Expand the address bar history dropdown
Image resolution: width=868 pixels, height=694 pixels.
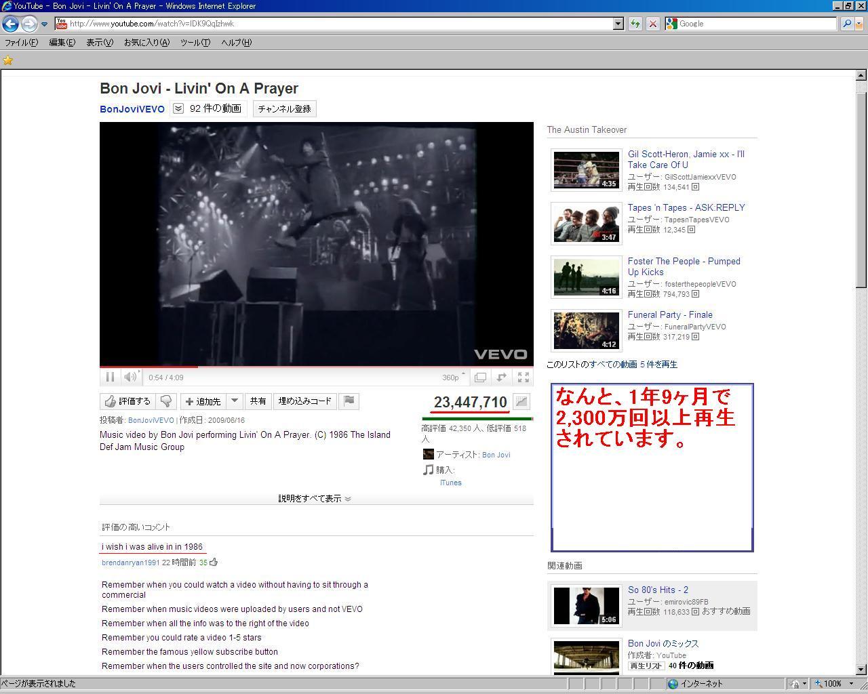click(x=618, y=24)
